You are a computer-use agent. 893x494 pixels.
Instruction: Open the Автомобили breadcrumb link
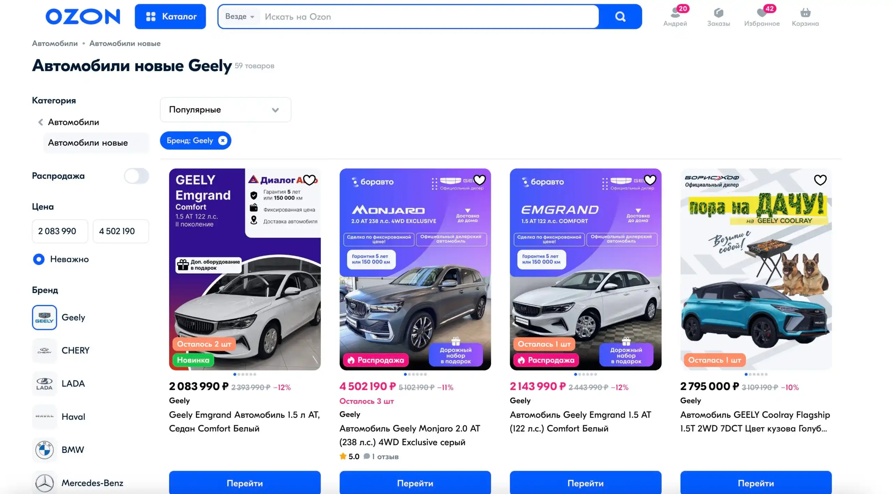coord(55,43)
